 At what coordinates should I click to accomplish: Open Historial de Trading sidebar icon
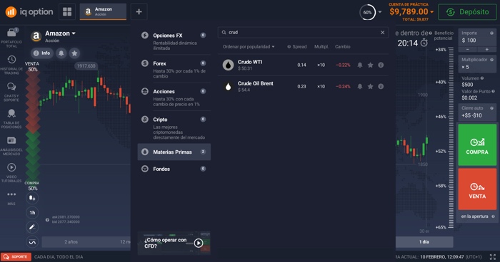11,65
